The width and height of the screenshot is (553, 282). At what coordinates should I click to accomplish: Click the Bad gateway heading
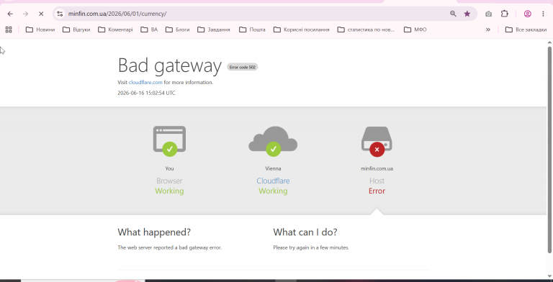[170, 66]
